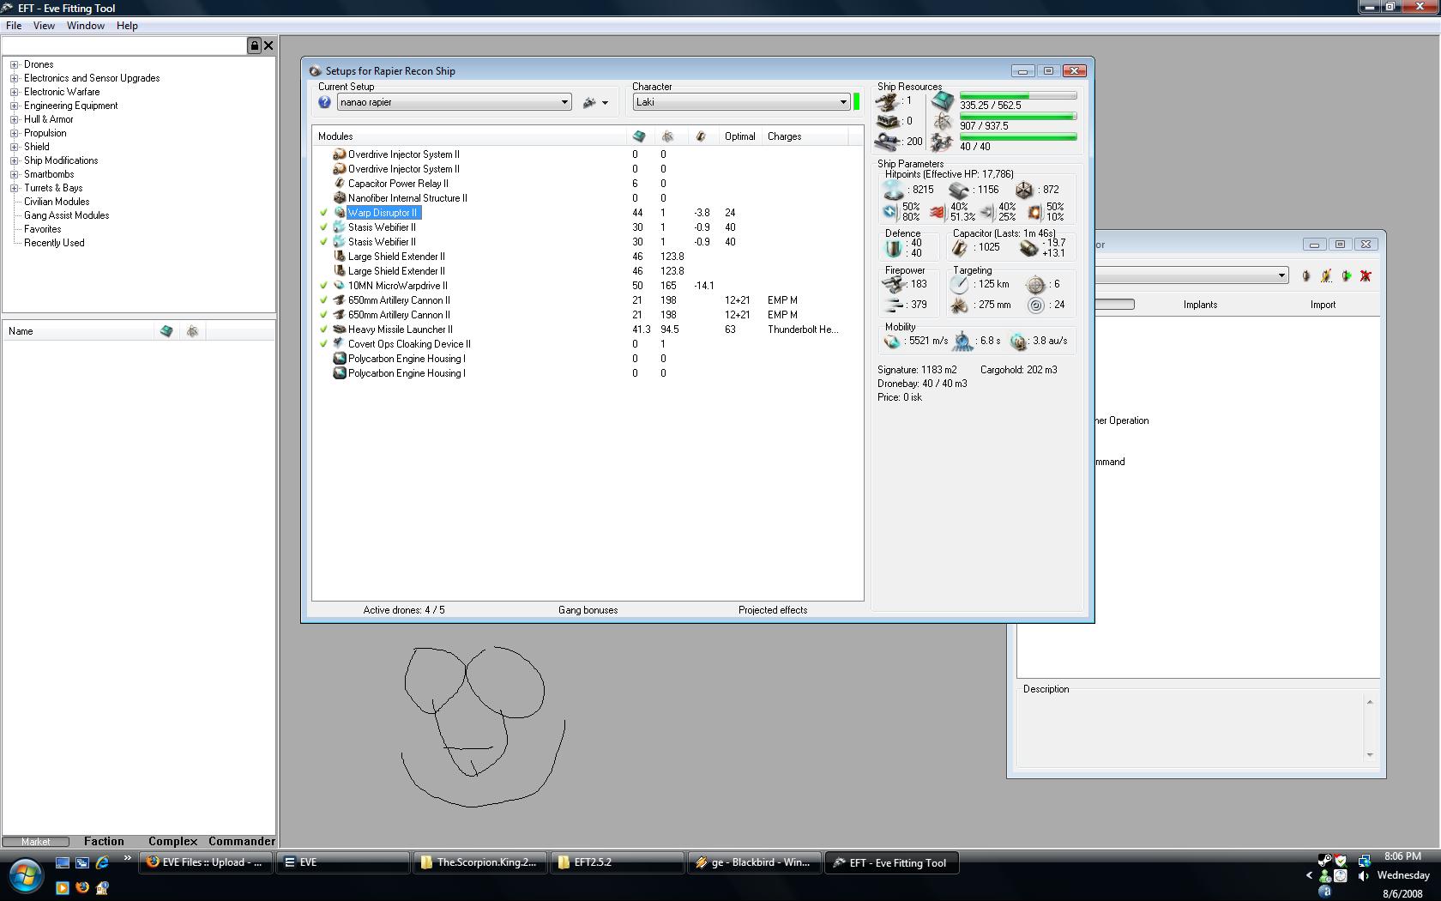Click the max locked targets icon showing 6
1441x901 pixels.
pyautogui.click(x=1035, y=284)
